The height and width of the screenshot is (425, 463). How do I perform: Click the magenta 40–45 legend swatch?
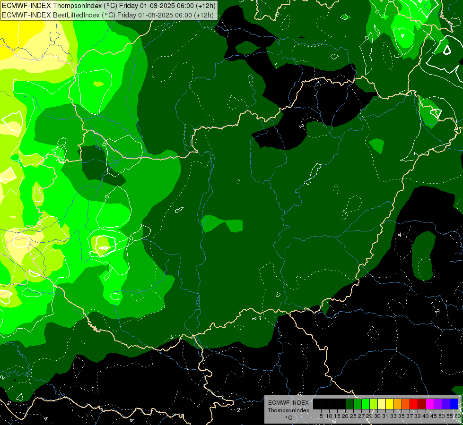click(430, 404)
